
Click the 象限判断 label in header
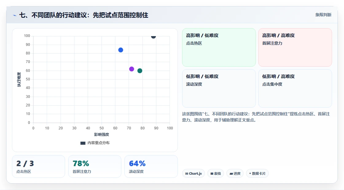click(323, 15)
